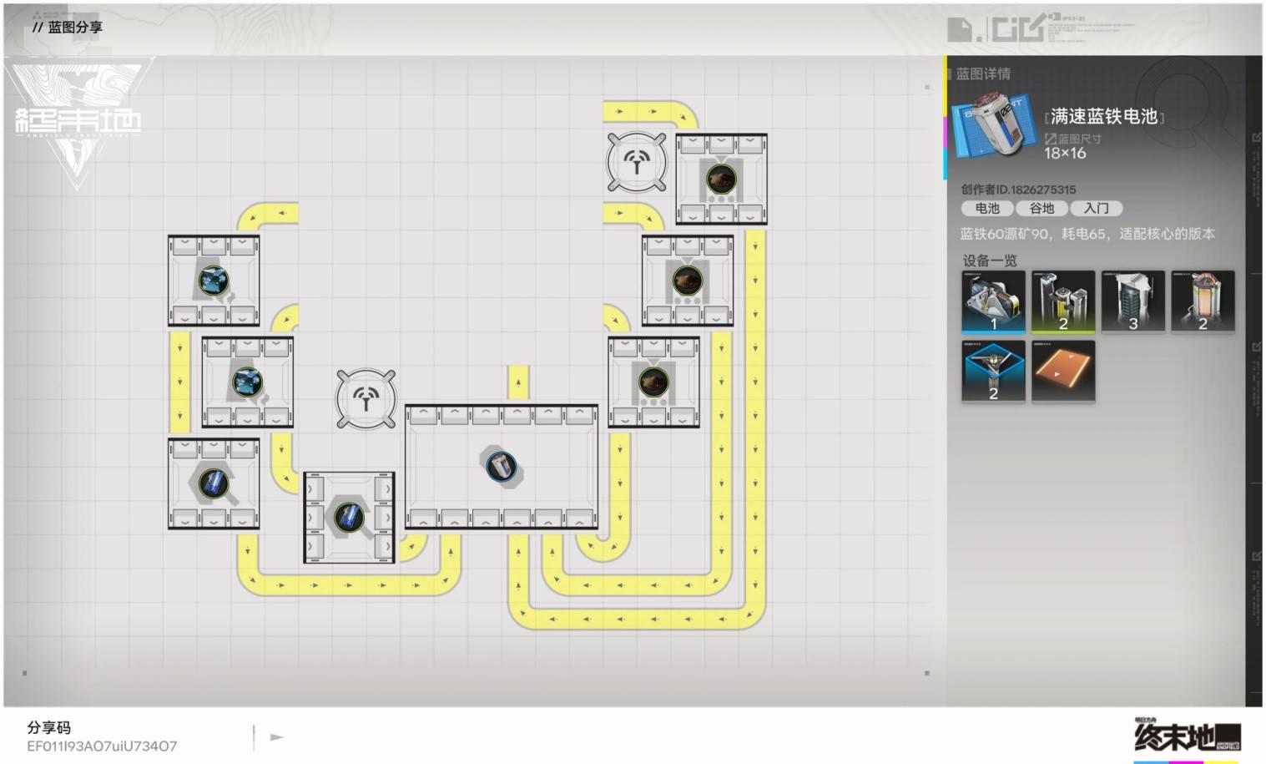This screenshot has height=764, width=1266.
Task: Click the arrow icon beside the share code
Action: (x=277, y=737)
